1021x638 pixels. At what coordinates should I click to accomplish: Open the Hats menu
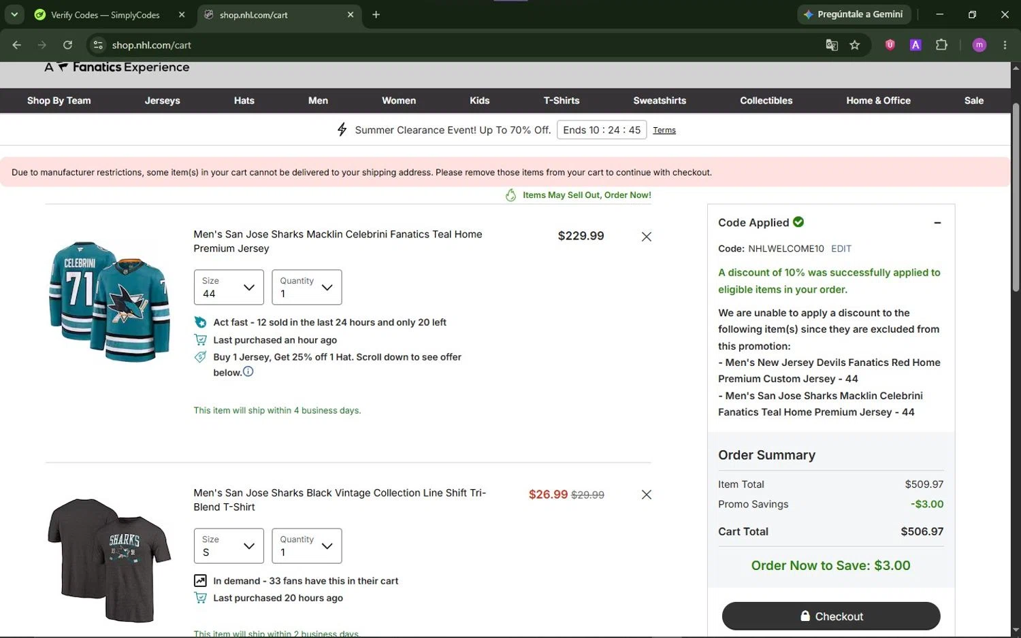(x=244, y=101)
